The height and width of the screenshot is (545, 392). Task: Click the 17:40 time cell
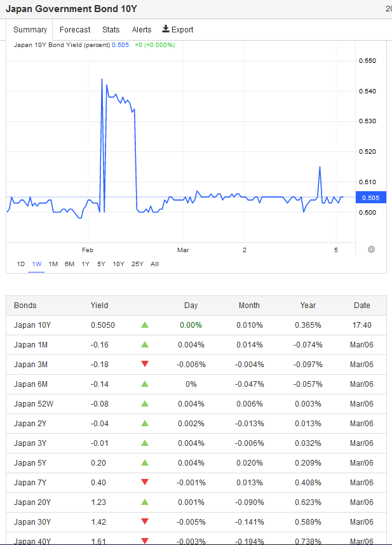pos(362,325)
